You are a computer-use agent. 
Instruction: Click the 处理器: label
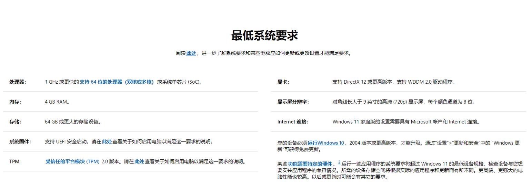(x=18, y=82)
